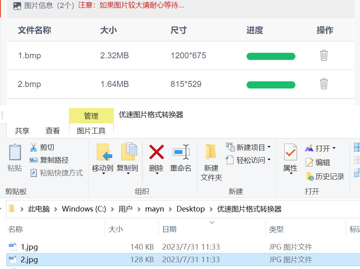The height and width of the screenshot is (269, 360).
Task: Go to mayn in the address bar
Action: [x=155, y=209]
